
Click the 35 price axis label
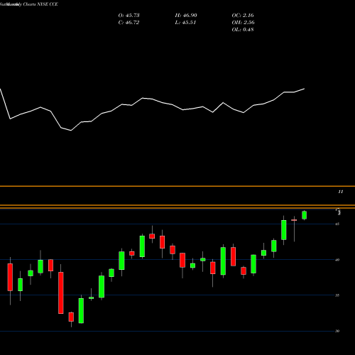pos(337,295)
